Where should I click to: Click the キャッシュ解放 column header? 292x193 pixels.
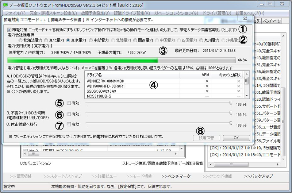click(x=227, y=75)
